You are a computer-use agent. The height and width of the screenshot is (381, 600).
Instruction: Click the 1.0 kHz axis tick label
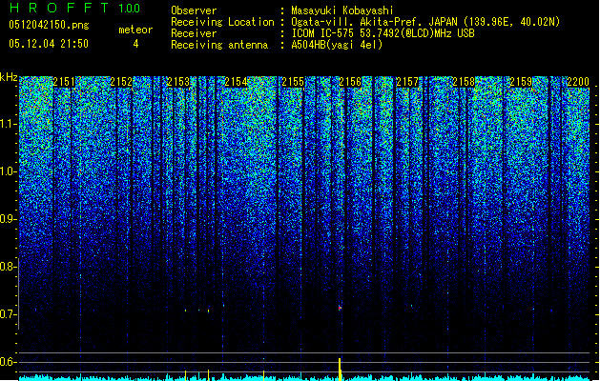coord(9,171)
